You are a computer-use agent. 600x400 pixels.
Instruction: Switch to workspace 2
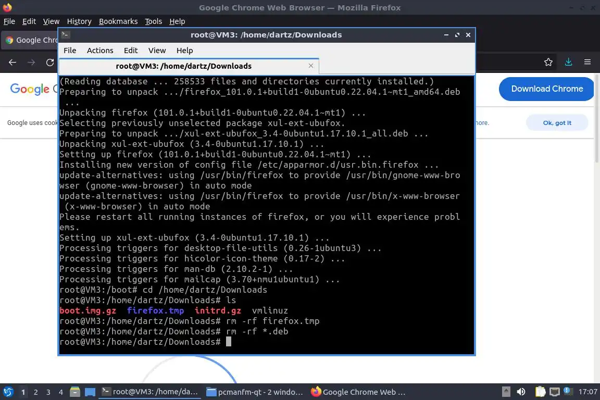[x=36, y=392]
